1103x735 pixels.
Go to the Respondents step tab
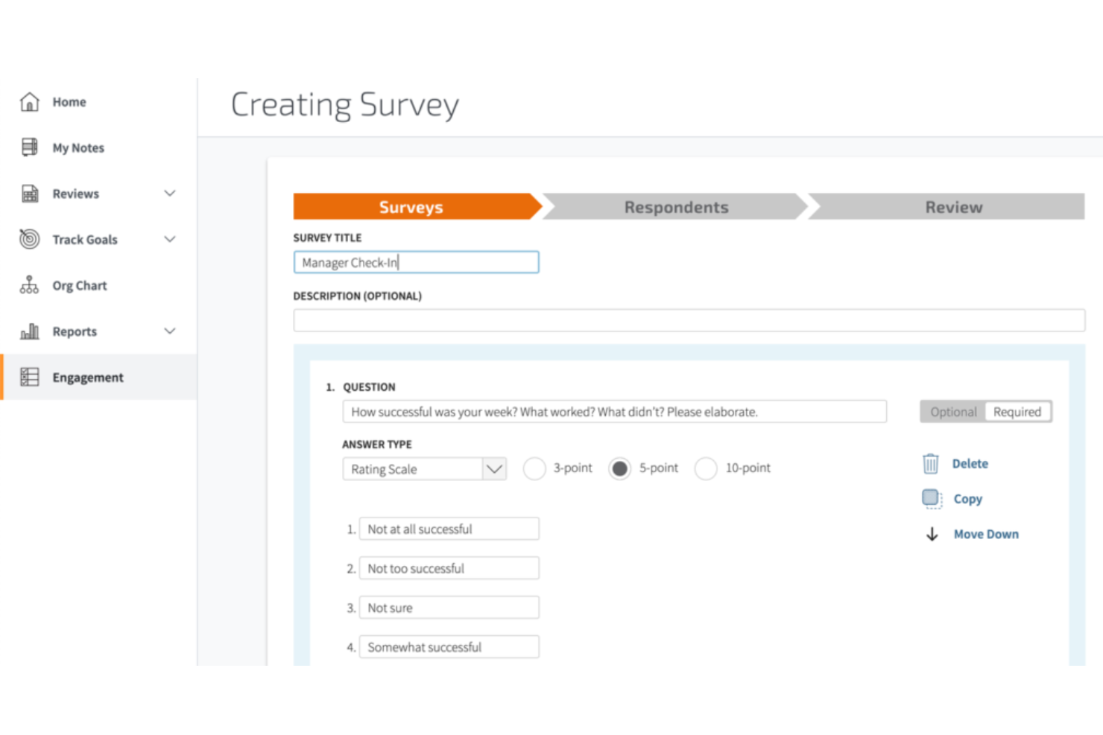tap(675, 207)
